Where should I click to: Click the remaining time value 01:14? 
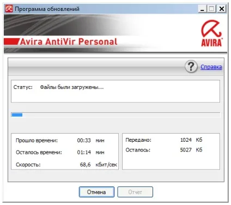click(x=84, y=152)
